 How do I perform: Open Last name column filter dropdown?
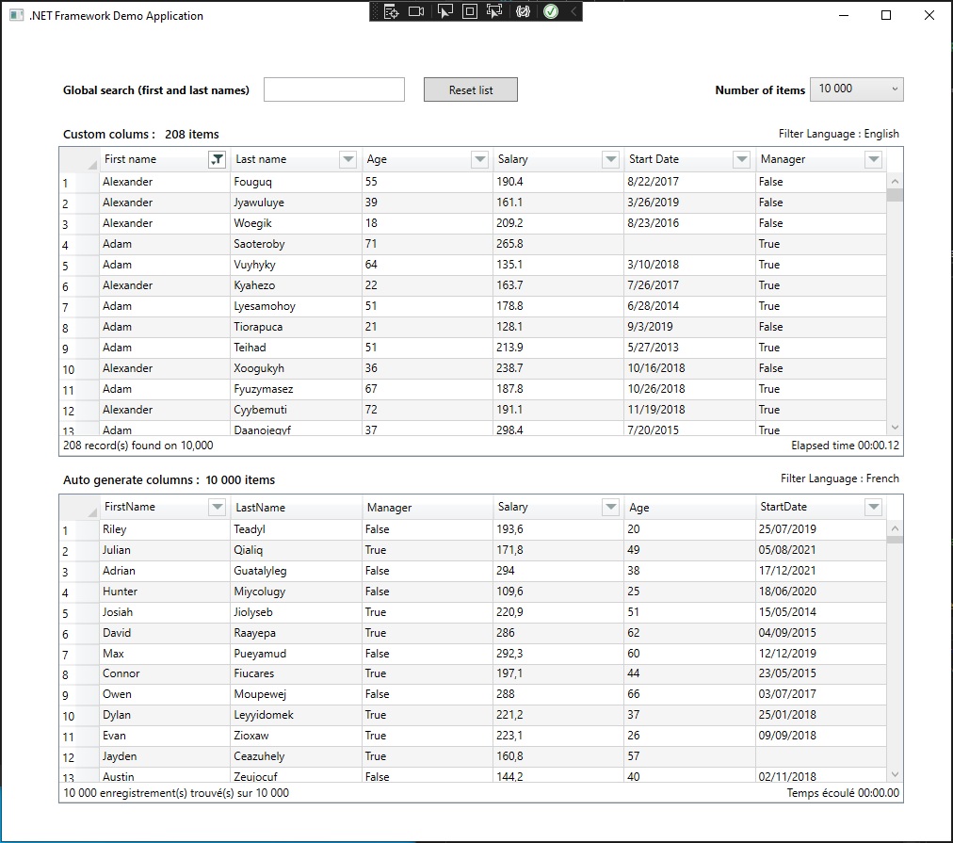(348, 159)
